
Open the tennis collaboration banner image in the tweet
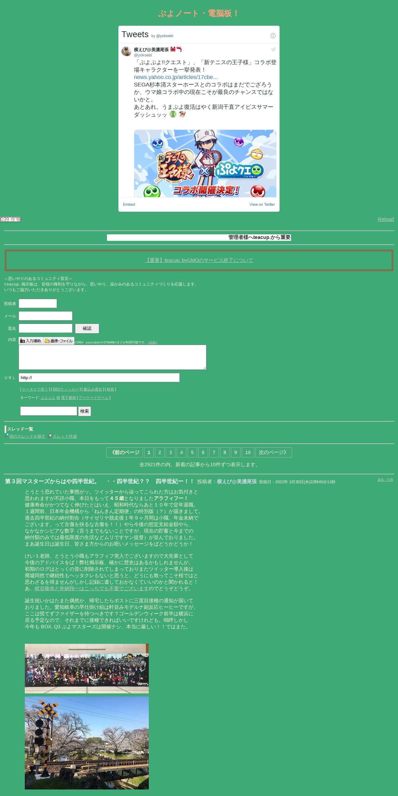coord(205,163)
